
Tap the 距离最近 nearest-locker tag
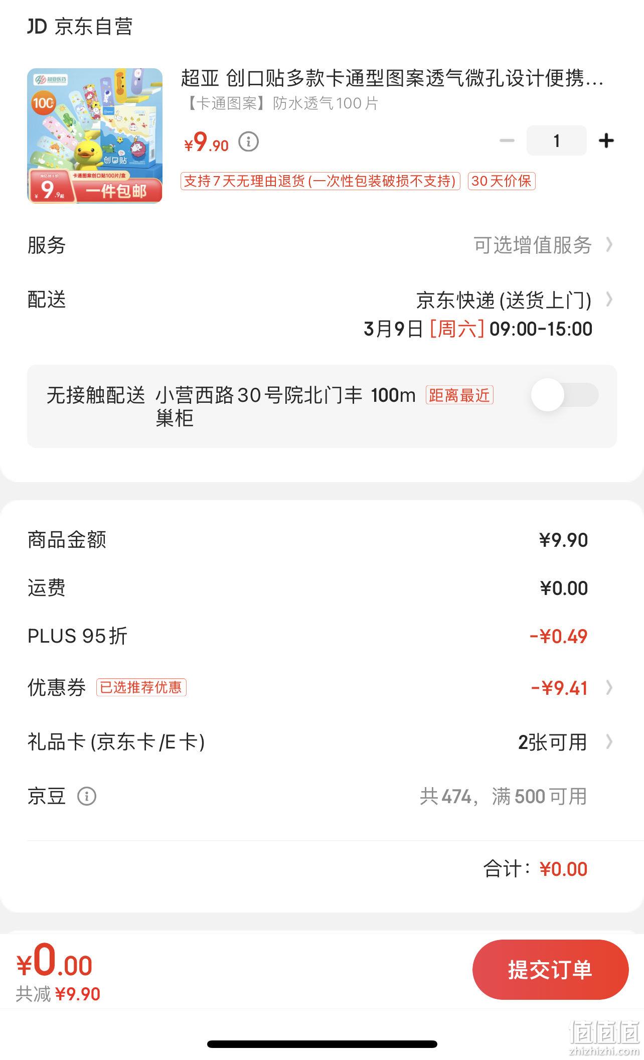[459, 395]
